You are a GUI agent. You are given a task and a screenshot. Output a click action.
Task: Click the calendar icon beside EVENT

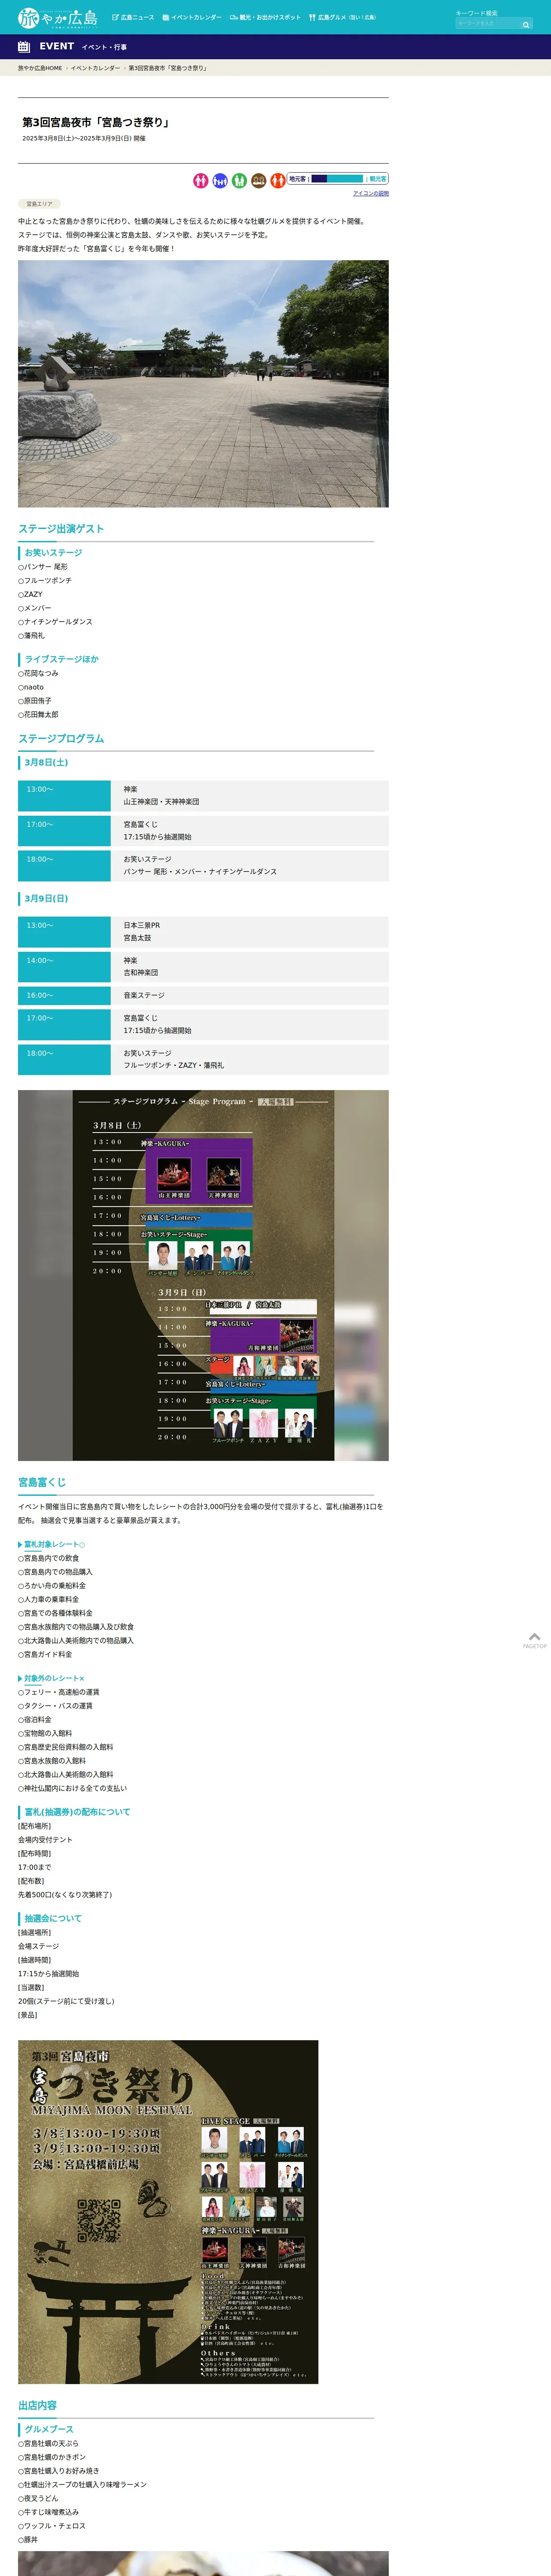[24, 46]
